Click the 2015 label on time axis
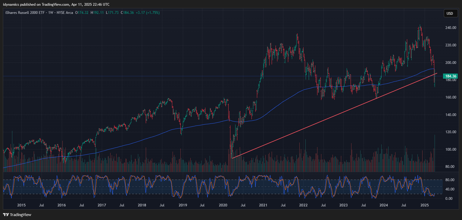This screenshot has width=462, height=220. coord(21,205)
